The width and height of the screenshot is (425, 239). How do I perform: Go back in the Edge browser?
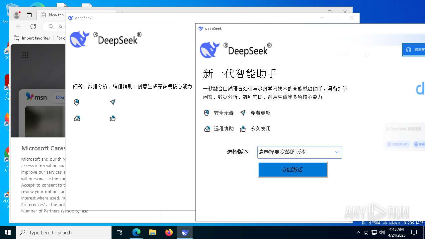(19, 26)
